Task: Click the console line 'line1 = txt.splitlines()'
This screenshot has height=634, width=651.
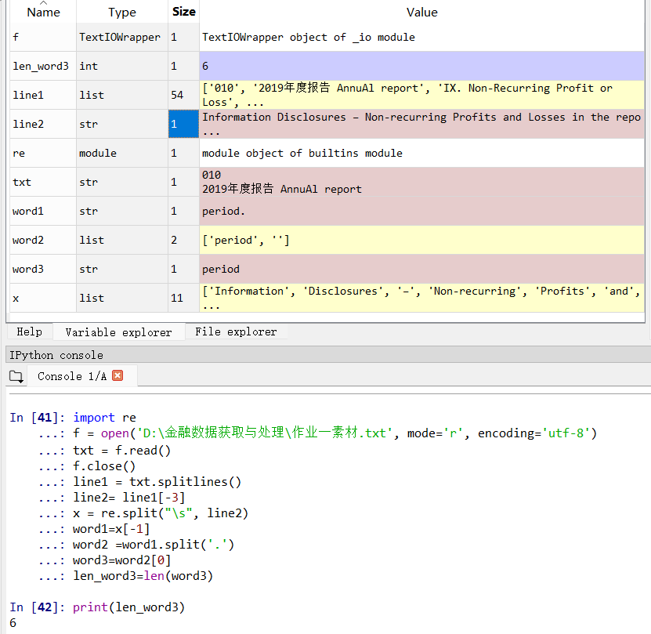Action: tap(157, 482)
